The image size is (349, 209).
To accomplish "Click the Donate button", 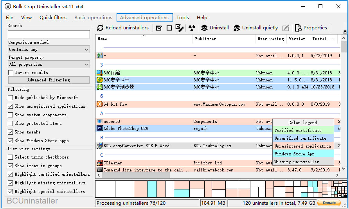I will [329, 203].
